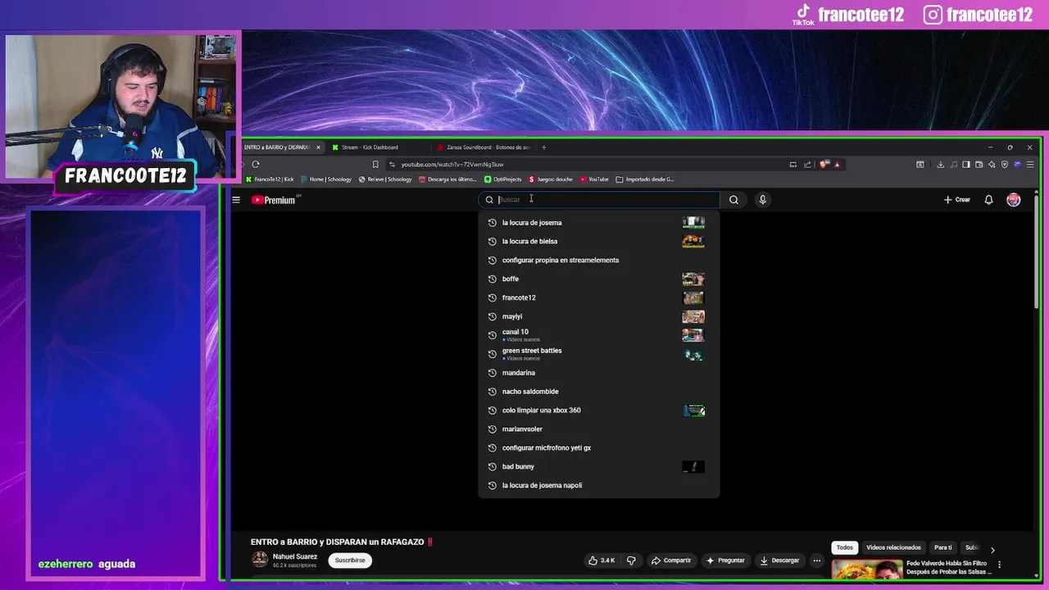Open OptiProjects bookmark
This screenshot has height=590, width=1049.
[502, 179]
